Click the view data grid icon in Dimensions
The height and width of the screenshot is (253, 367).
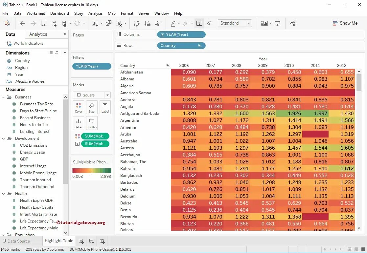pyautogui.click(x=50, y=53)
